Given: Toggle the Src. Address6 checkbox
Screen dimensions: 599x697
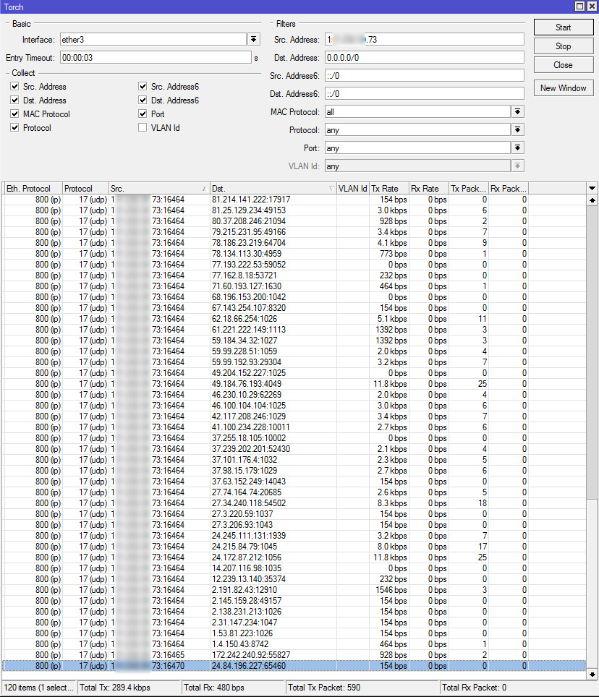Looking at the screenshot, I should pos(143,86).
